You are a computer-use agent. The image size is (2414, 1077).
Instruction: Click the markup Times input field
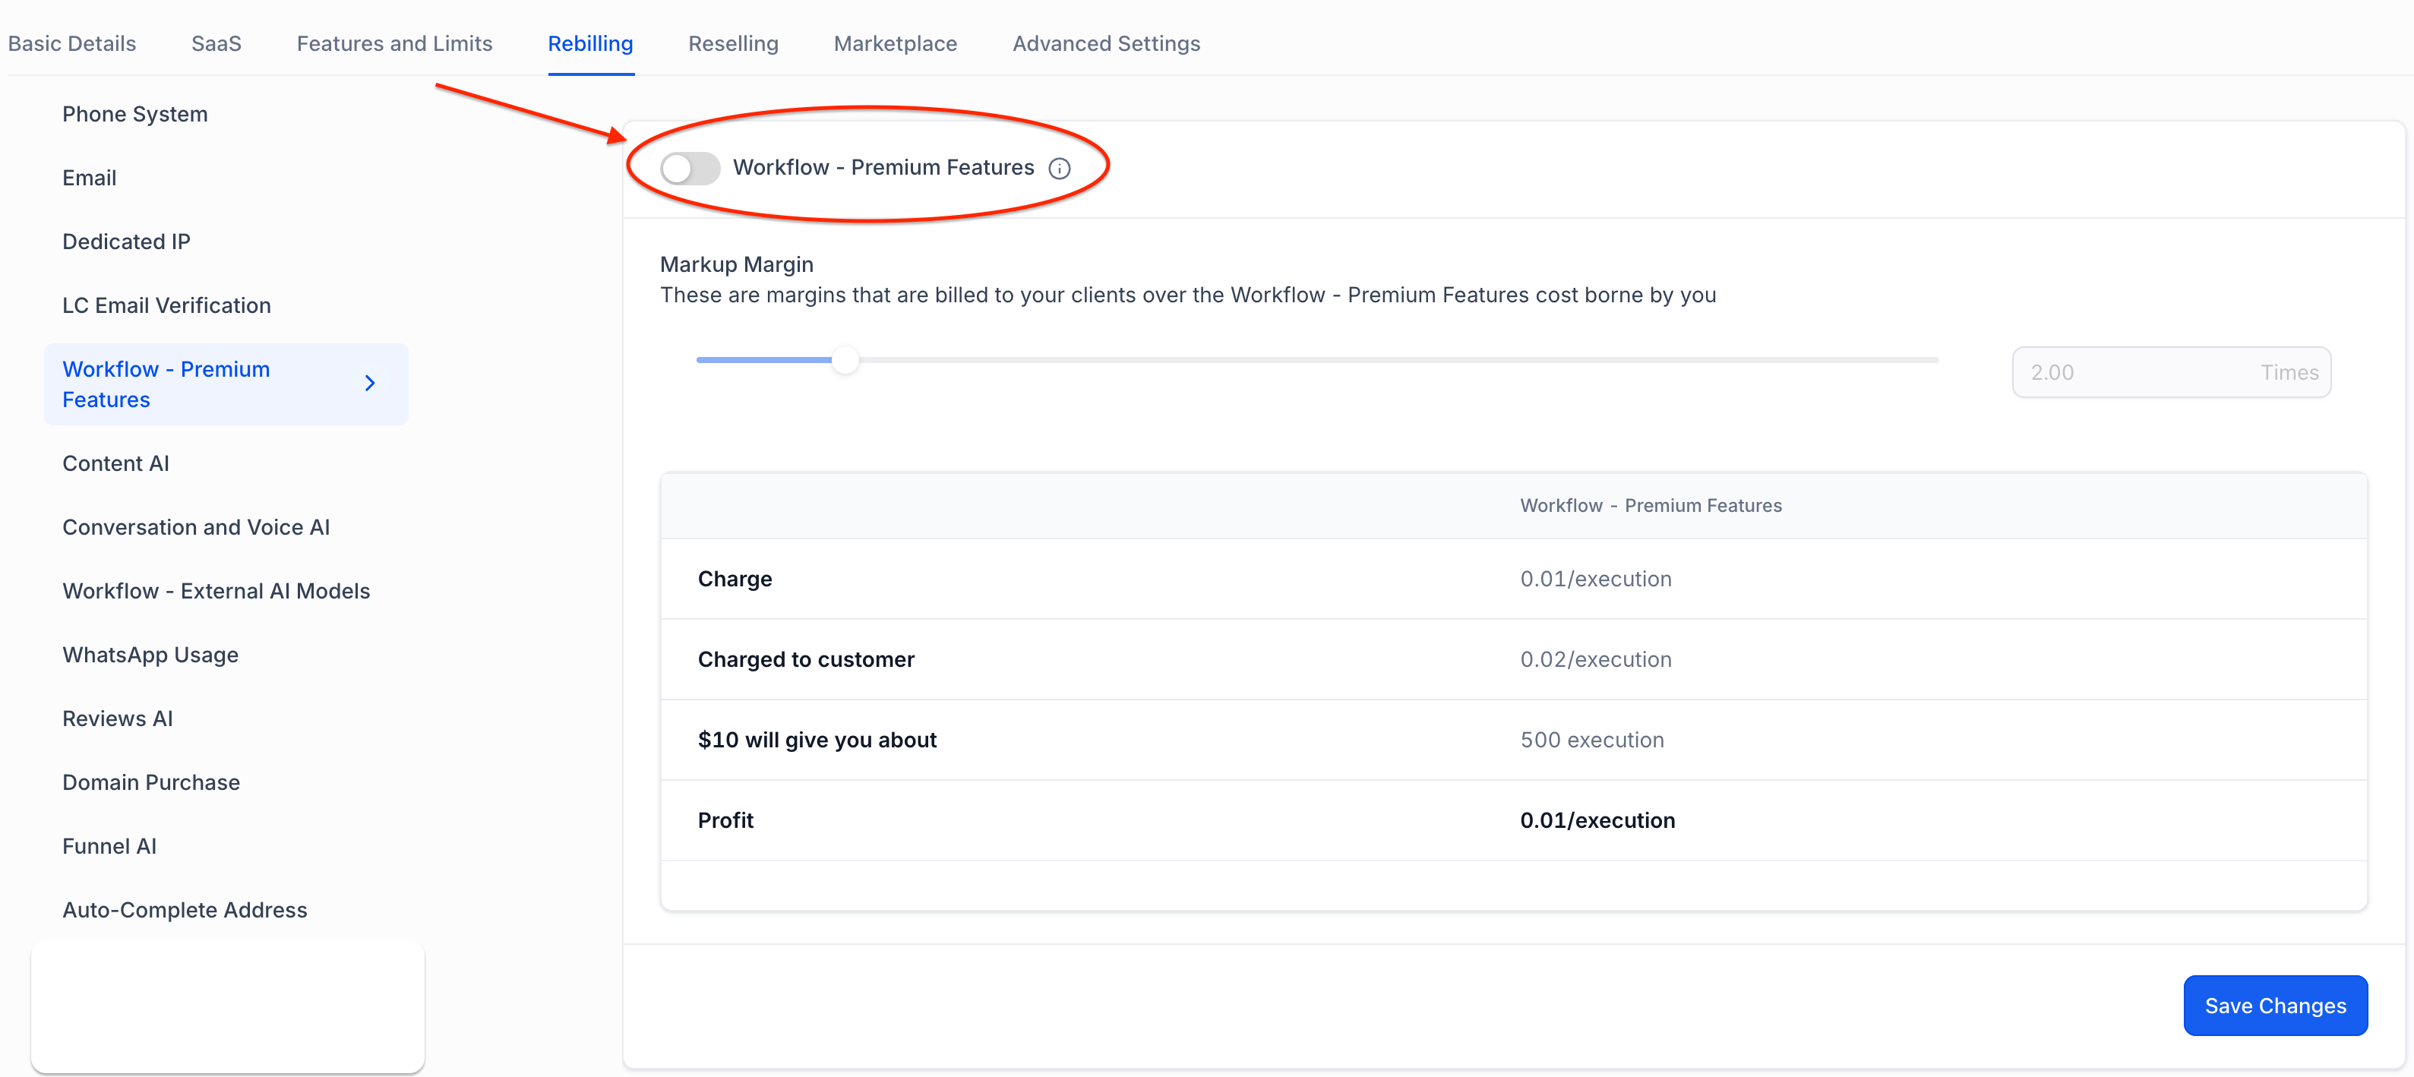coord(2137,372)
